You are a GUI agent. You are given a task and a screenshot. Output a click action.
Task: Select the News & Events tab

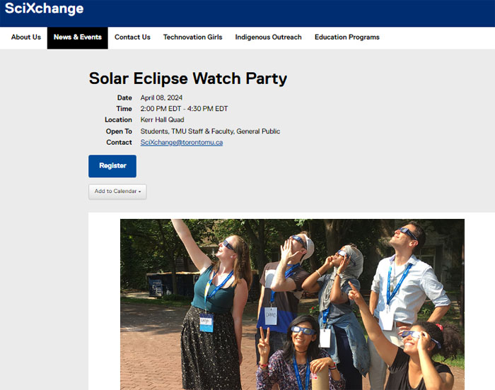point(78,37)
